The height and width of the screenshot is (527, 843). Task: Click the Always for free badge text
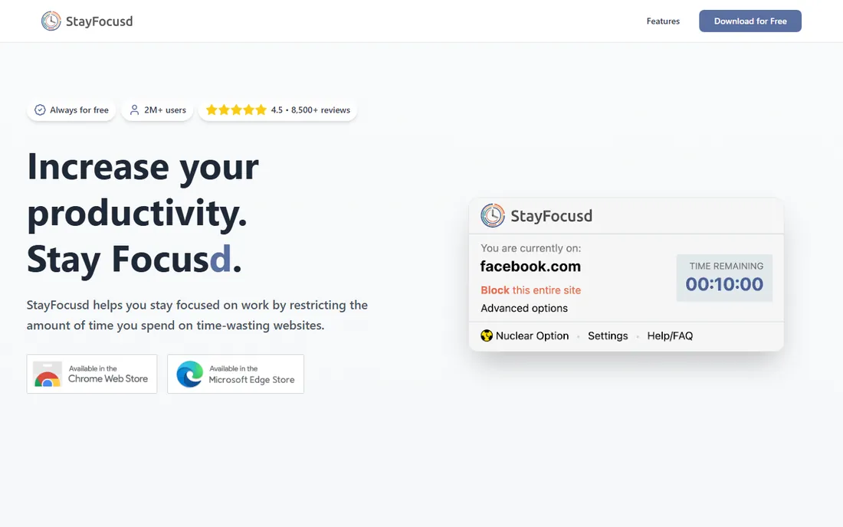(79, 110)
